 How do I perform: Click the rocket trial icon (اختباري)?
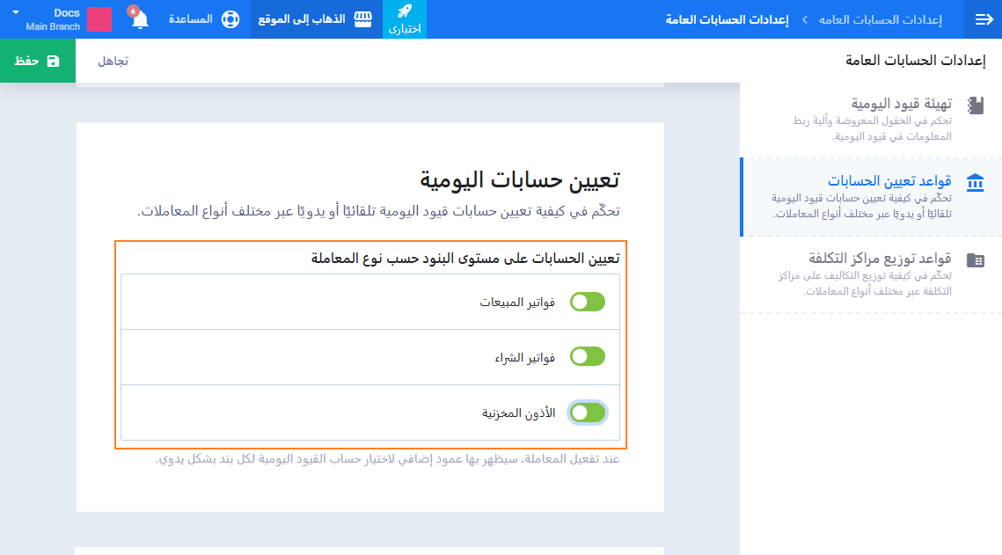(405, 12)
